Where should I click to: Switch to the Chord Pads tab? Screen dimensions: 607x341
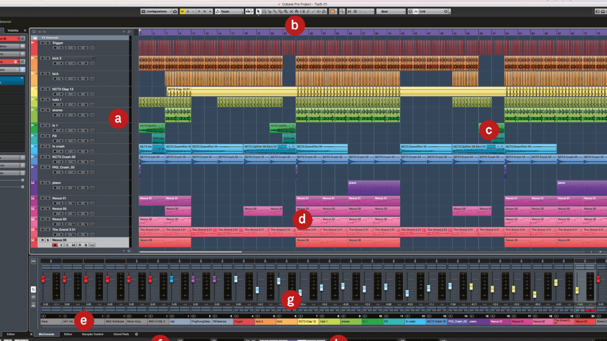click(x=122, y=334)
